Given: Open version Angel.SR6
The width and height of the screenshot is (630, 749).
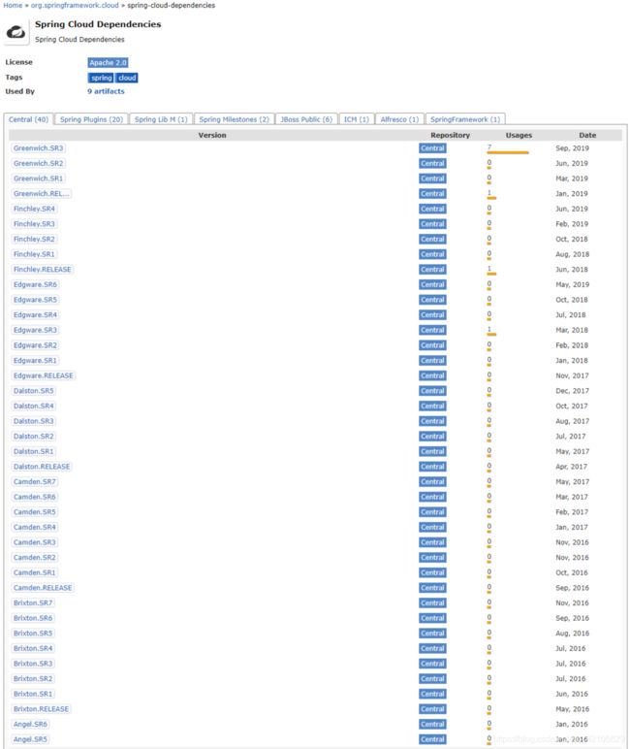Looking at the screenshot, I should [31, 725].
